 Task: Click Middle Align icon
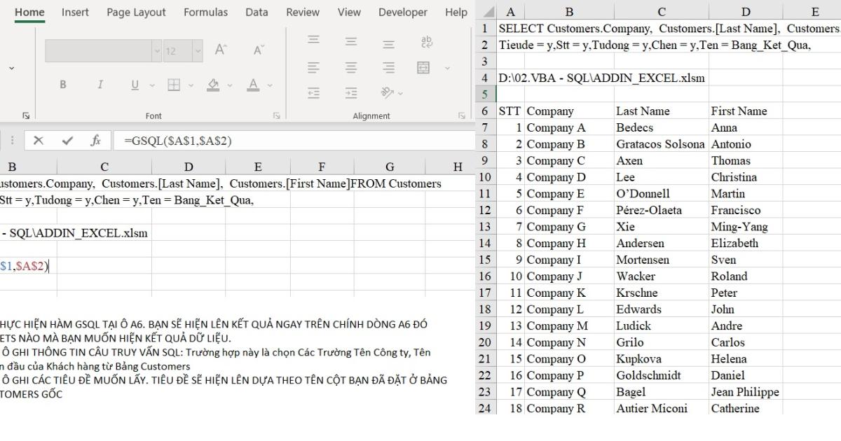coord(351,41)
